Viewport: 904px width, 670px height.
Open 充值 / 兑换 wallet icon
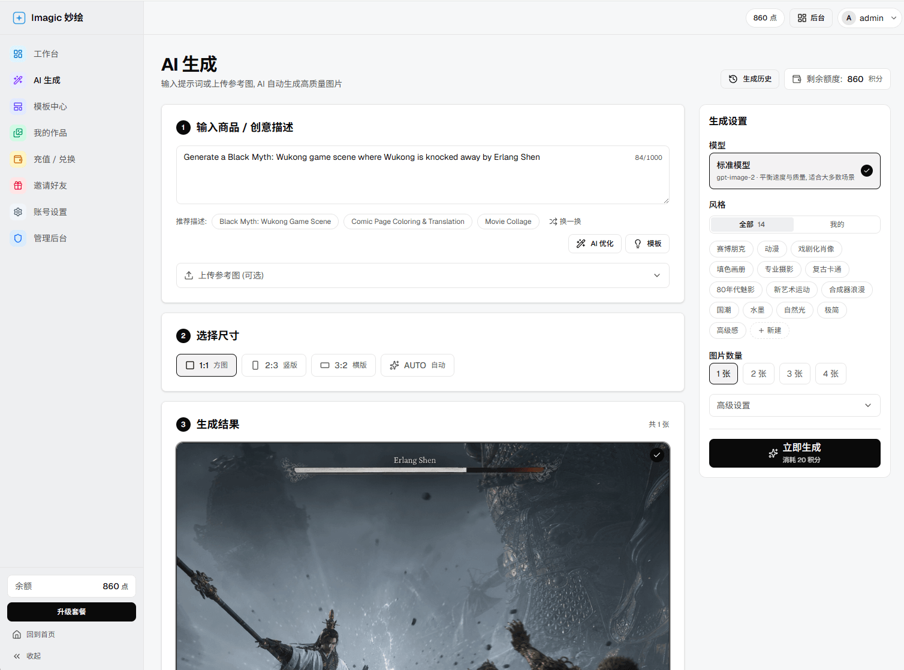coord(18,159)
